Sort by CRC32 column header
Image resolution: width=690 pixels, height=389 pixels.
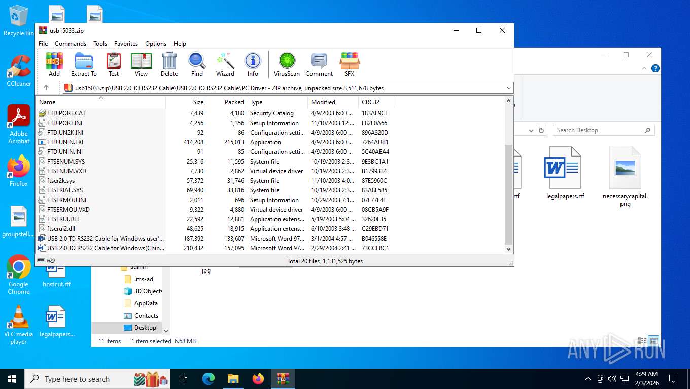(x=376, y=102)
